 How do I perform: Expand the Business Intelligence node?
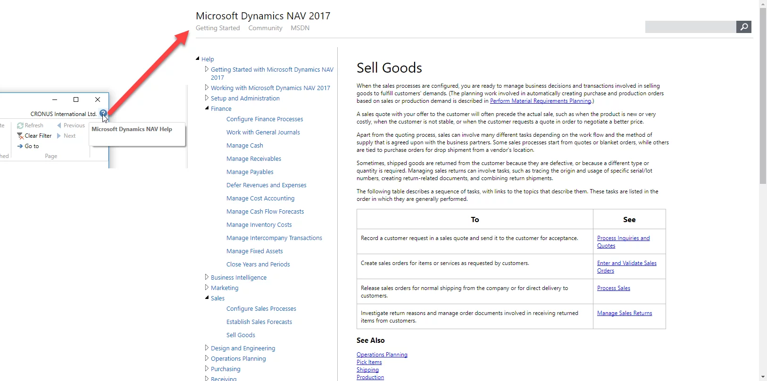(207, 277)
